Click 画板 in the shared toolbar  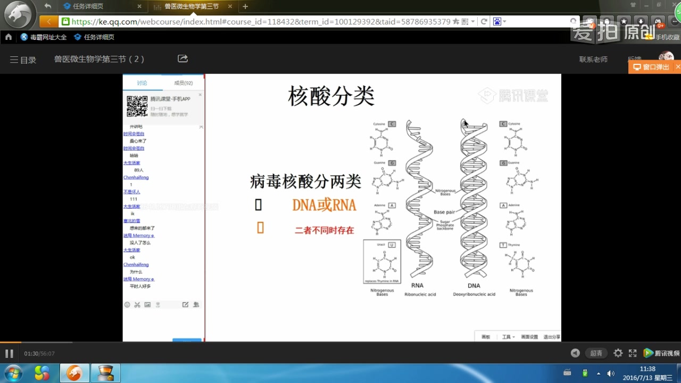[x=486, y=337]
